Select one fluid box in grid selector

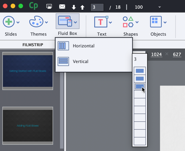(140, 71)
